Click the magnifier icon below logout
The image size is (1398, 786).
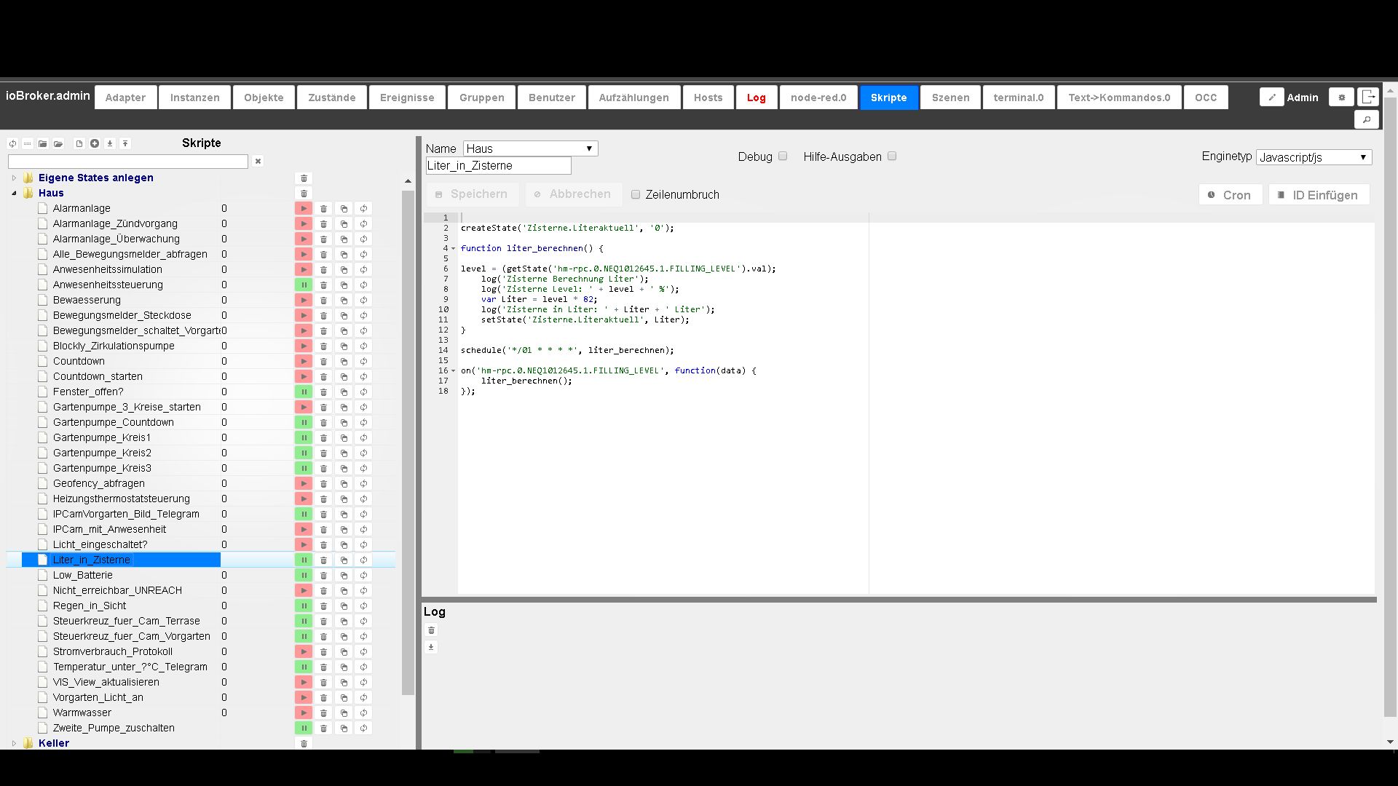coord(1367,119)
